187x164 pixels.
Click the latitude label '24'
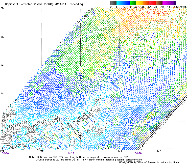(x=2, y=94)
